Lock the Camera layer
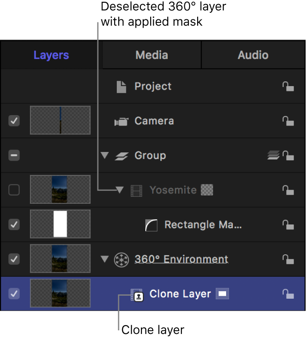This screenshot has height=340, width=306. tap(288, 121)
